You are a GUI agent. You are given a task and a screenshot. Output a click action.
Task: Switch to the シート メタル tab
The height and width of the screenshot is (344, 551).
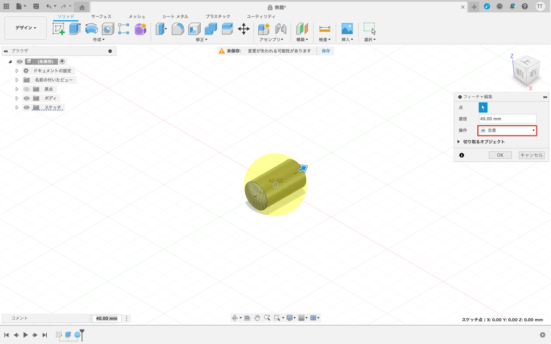click(x=175, y=17)
